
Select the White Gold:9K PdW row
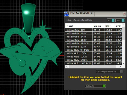point(94,50)
